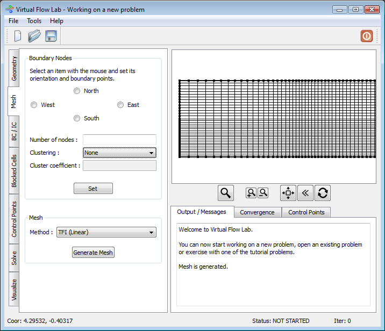Screen dimensions: 385x331
Task: Zoom out of the mesh view
Action: pyautogui.click(x=263, y=193)
